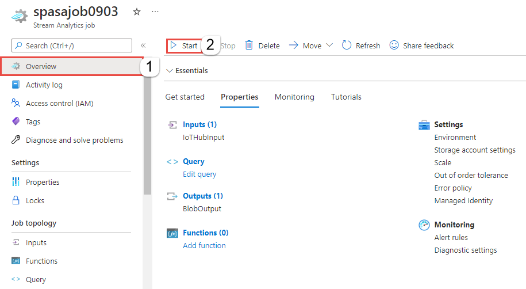The height and width of the screenshot is (289, 526).
Task: Open Out of order tolerance
Action: (x=471, y=175)
